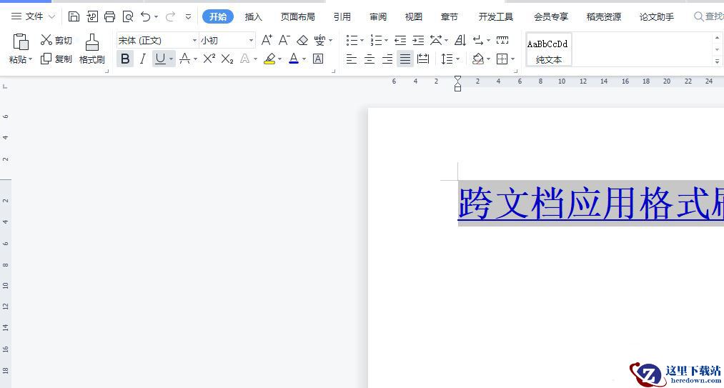724x388 pixels.
Task: Select the 纯文本 style thumbnail
Action: pos(549,49)
